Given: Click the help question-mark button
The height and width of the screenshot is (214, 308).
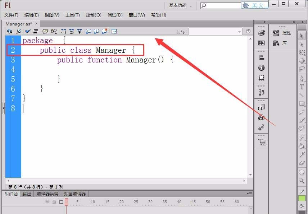Looking at the screenshot, I should pos(248,31).
